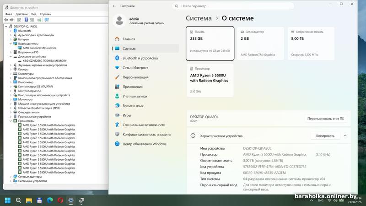Scan for hardware changes monitor icon
This screenshot has width=366, height=206.
tap(47, 20)
